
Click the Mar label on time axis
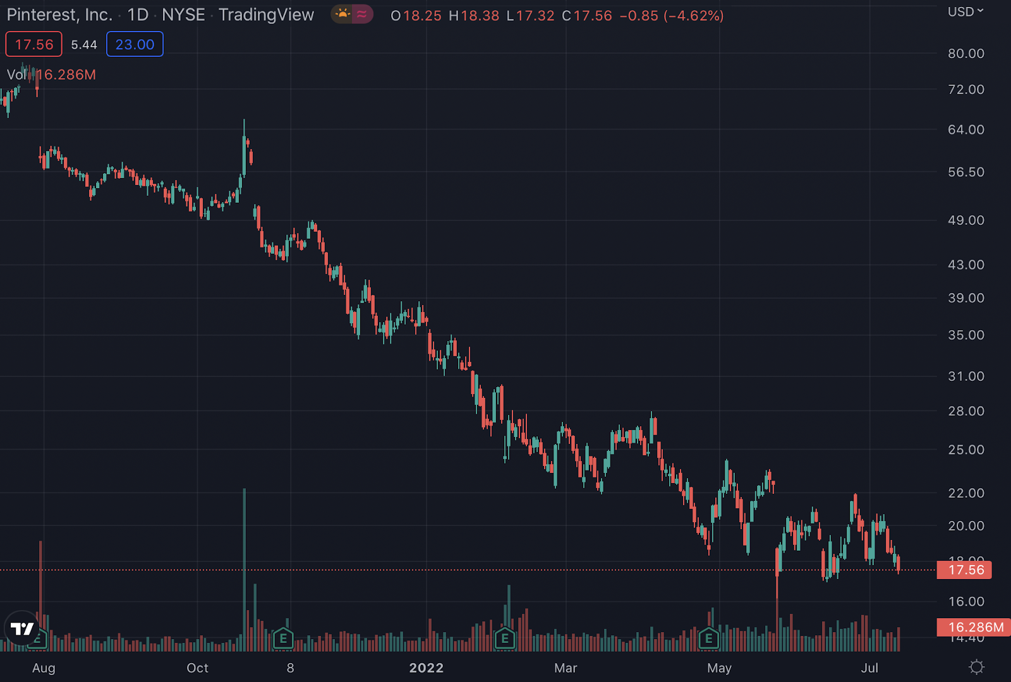[566, 668]
